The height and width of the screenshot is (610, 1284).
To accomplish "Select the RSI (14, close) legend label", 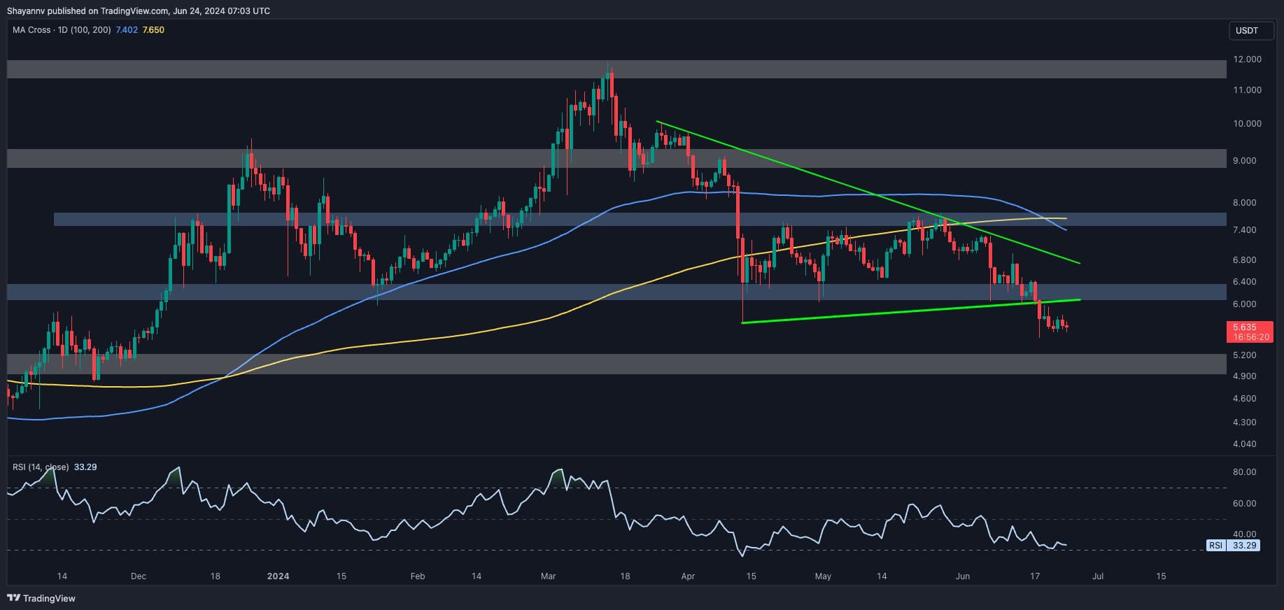I will [41, 467].
